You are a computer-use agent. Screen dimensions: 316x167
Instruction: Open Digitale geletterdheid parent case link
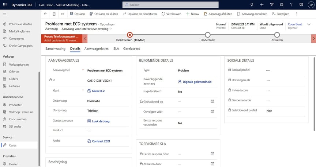[197, 82]
